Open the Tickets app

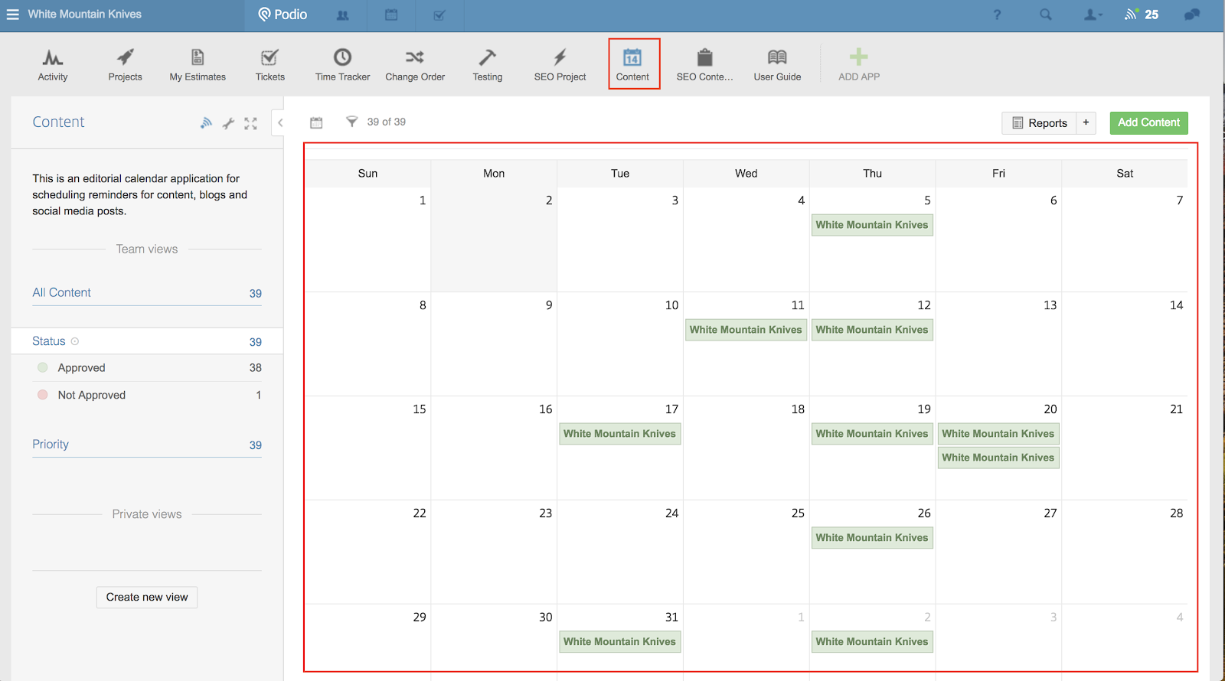(270, 65)
